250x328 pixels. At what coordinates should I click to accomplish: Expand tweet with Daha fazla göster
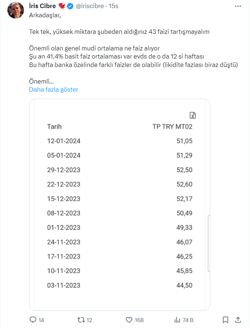(x=53, y=89)
